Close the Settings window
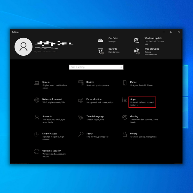The width and height of the screenshot is (193, 193). tap(179, 32)
